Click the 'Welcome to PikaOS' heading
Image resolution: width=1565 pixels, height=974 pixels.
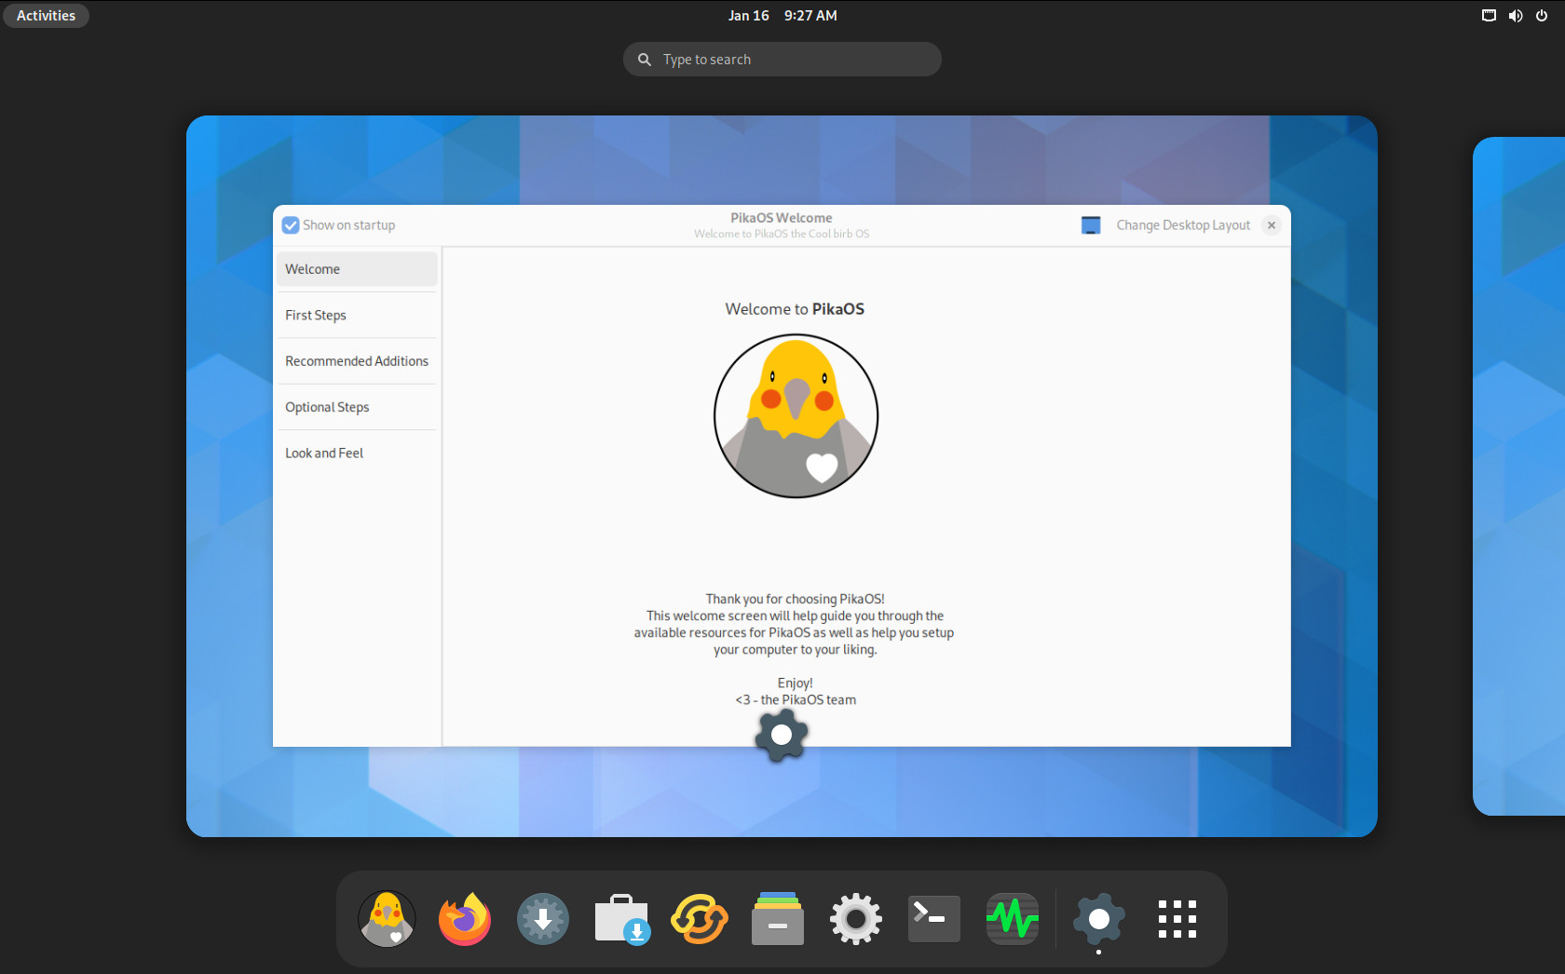click(795, 309)
